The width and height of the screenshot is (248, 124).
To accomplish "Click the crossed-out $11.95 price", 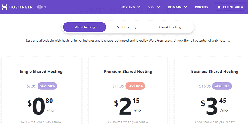I will tap(118, 86).
